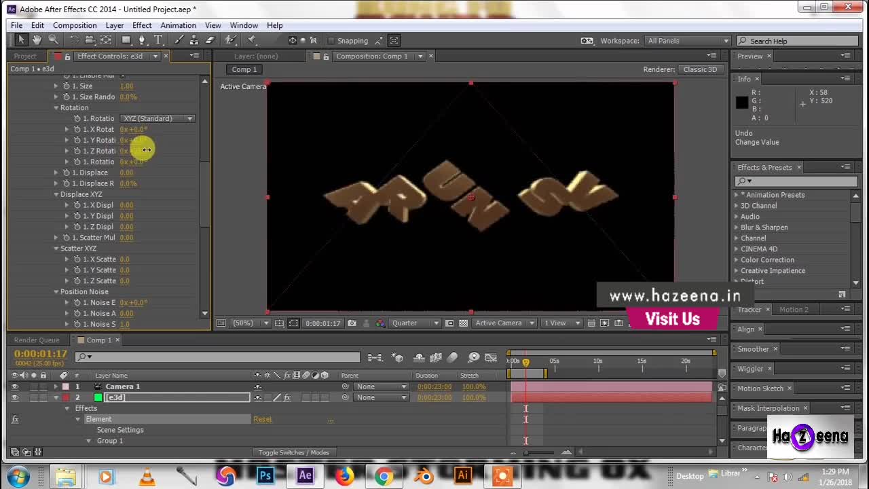Open Scene Settings for Element
The image size is (869, 489).
[x=120, y=430]
